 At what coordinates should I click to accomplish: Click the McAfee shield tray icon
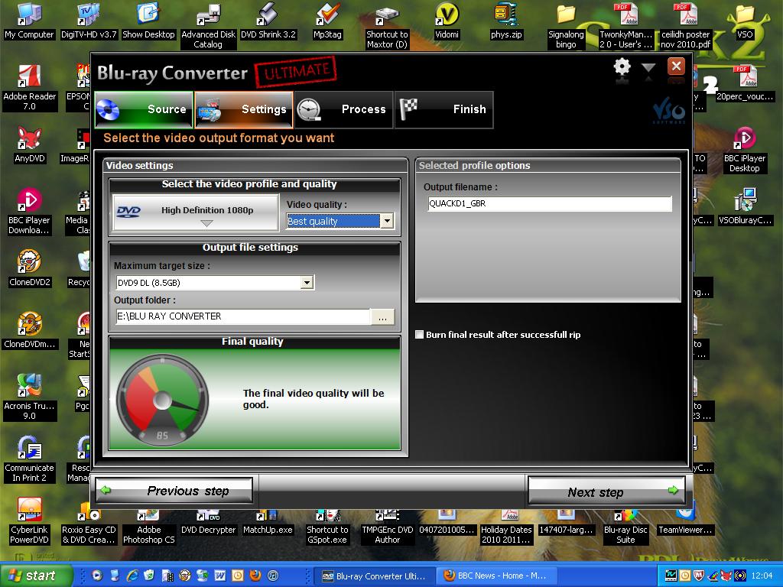[x=699, y=576]
